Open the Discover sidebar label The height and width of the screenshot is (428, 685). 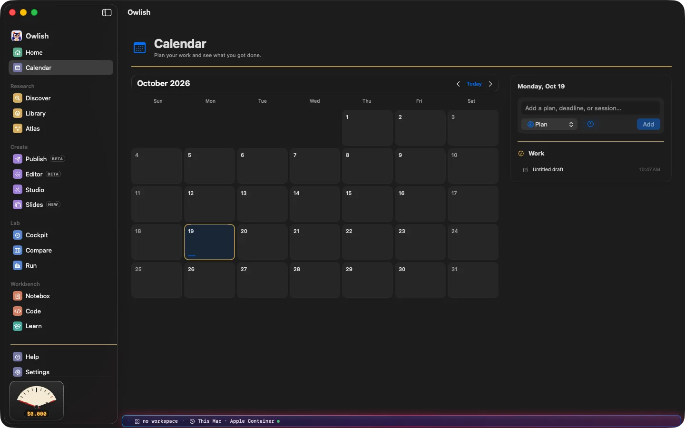click(x=38, y=98)
